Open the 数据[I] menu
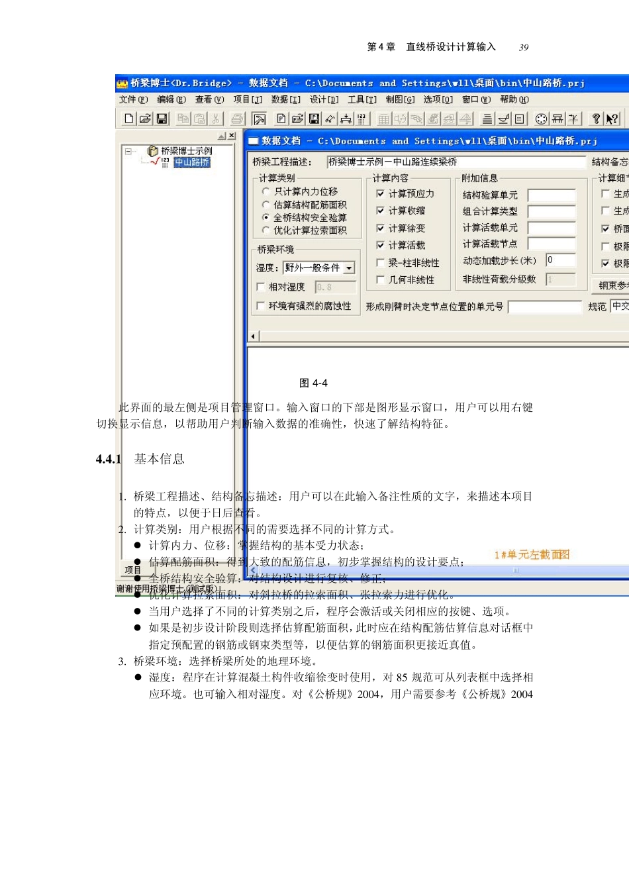The width and height of the screenshot is (629, 890). (286, 100)
